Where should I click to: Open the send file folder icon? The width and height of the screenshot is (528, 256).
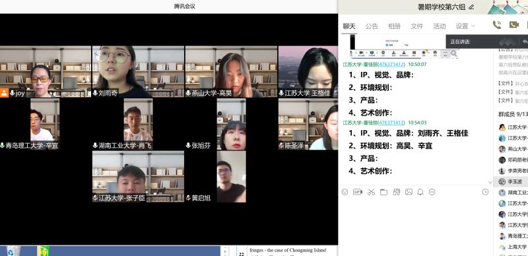click(383, 192)
